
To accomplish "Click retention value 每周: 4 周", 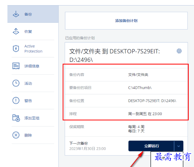I will click(136, 127).
